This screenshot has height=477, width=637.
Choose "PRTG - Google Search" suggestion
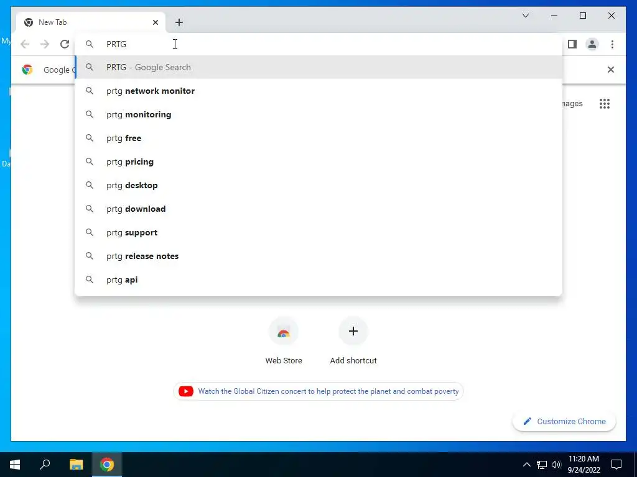319,67
